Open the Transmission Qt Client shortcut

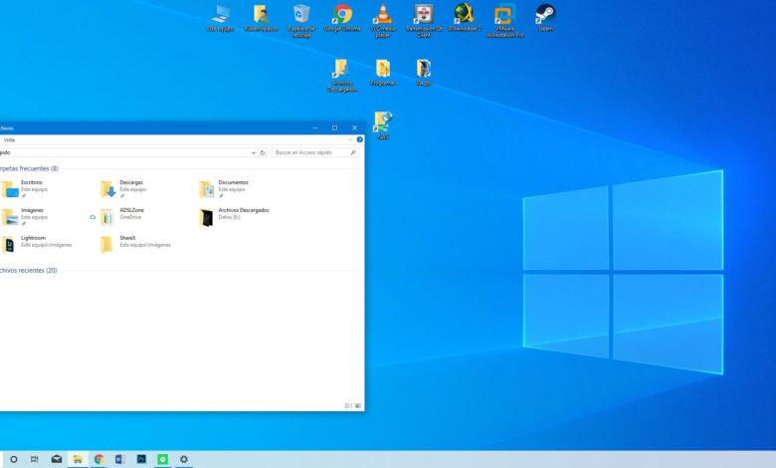coord(424,15)
